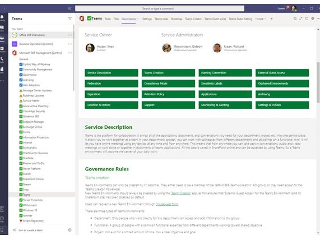
Task: Open the SharePoint Online channel
Action: coord(31,179)
